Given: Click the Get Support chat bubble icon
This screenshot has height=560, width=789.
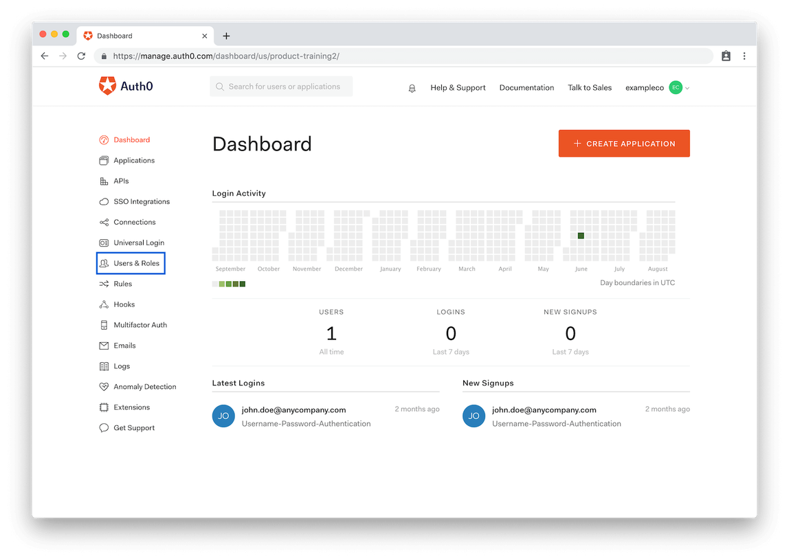Looking at the screenshot, I should [104, 428].
